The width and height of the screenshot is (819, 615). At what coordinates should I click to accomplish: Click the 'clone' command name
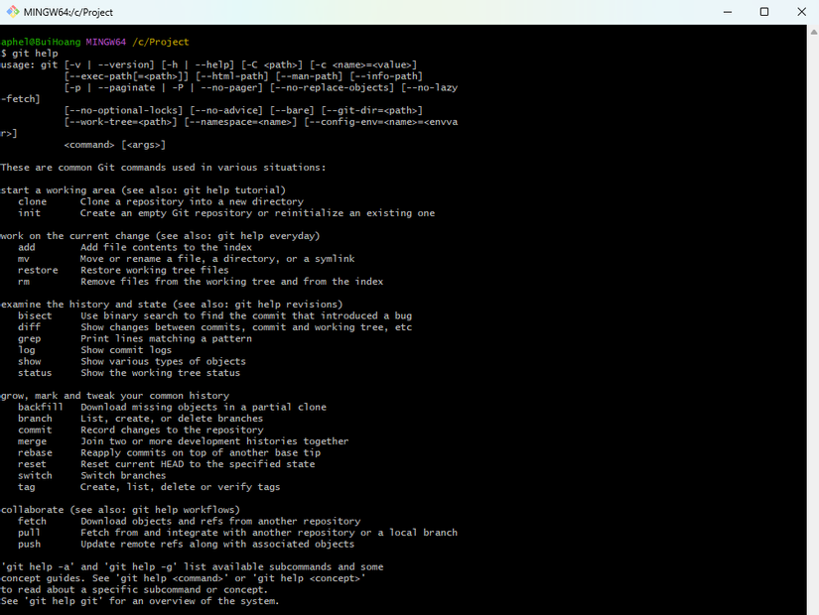(33, 201)
